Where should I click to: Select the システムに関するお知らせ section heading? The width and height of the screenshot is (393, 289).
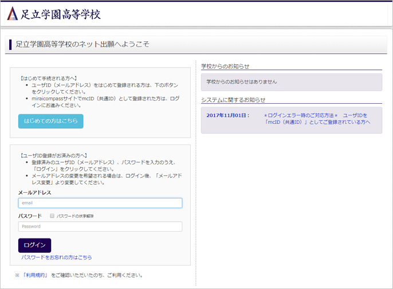pos(233,100)
